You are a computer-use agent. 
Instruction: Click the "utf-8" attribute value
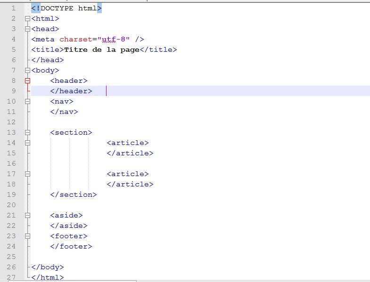click(113, 40)
